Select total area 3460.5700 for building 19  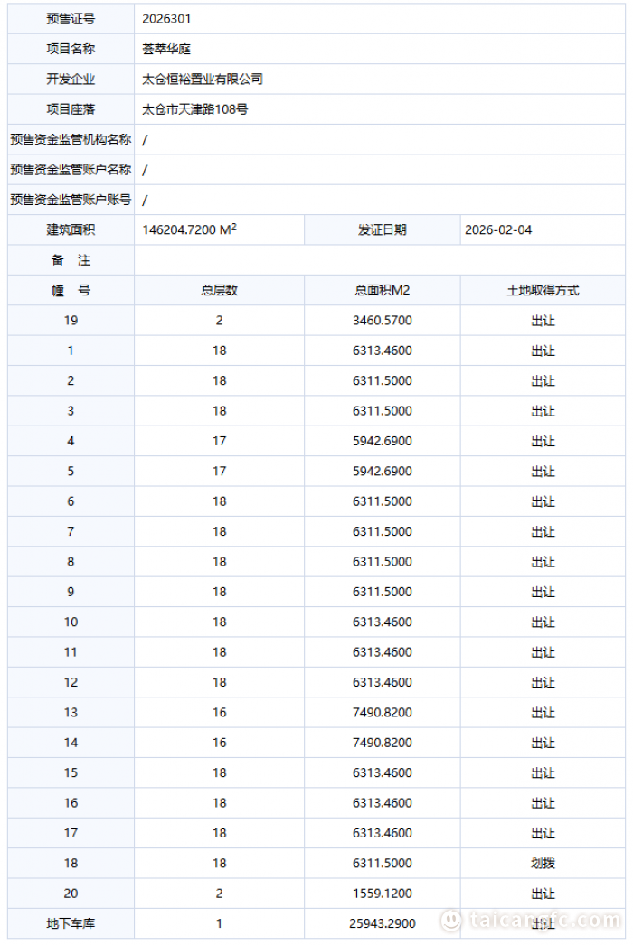[x=383, y=320]
